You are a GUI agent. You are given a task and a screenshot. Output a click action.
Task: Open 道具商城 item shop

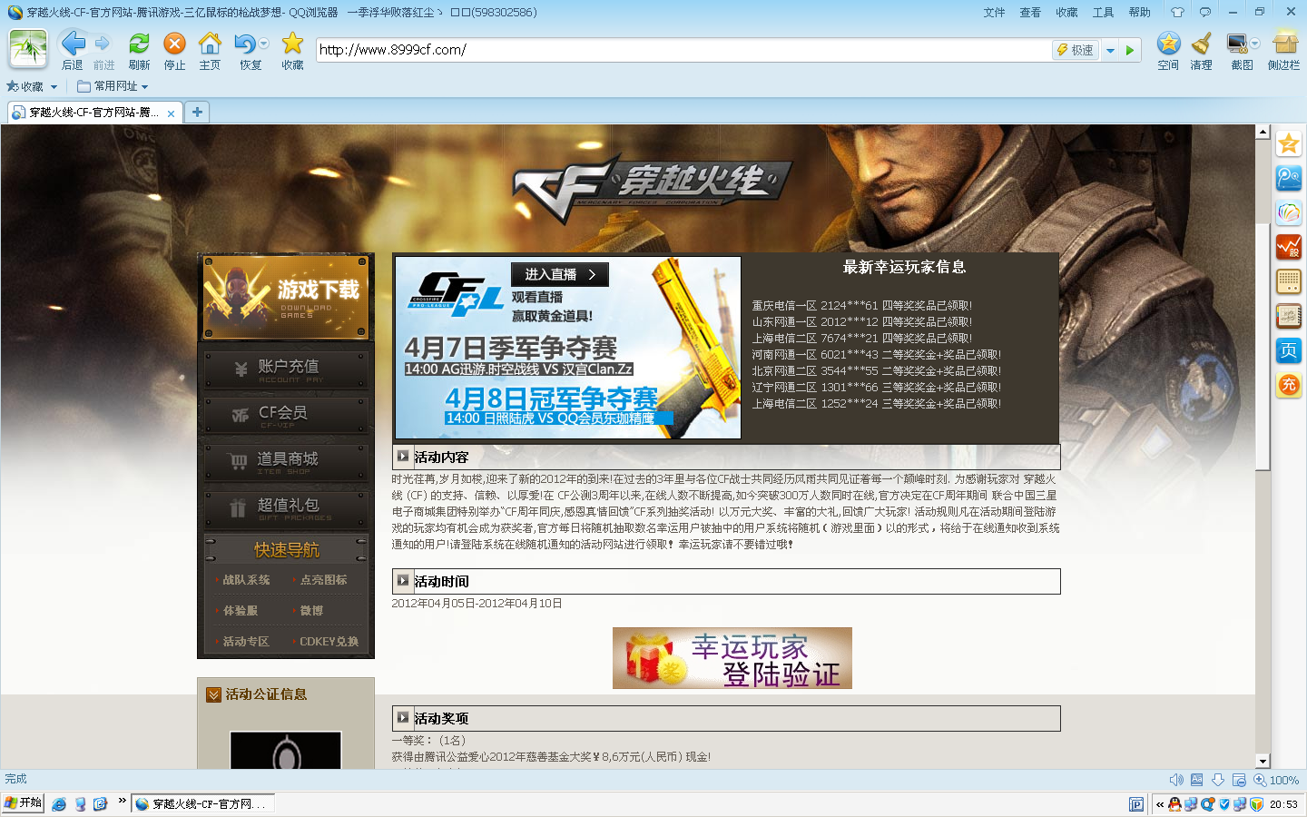[286, 462]
